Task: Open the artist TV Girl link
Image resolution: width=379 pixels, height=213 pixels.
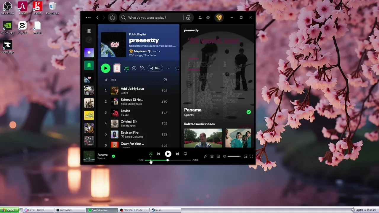Action: tap(125, 115)
